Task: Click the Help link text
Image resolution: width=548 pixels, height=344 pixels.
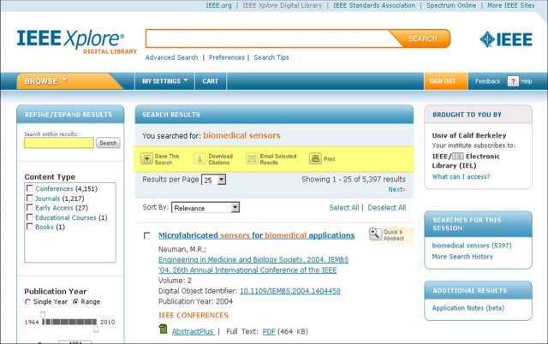Action: click(526, 81)
